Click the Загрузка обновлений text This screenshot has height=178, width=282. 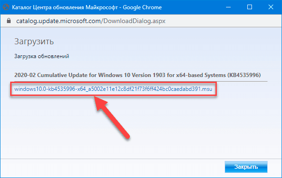click(42, 56)
